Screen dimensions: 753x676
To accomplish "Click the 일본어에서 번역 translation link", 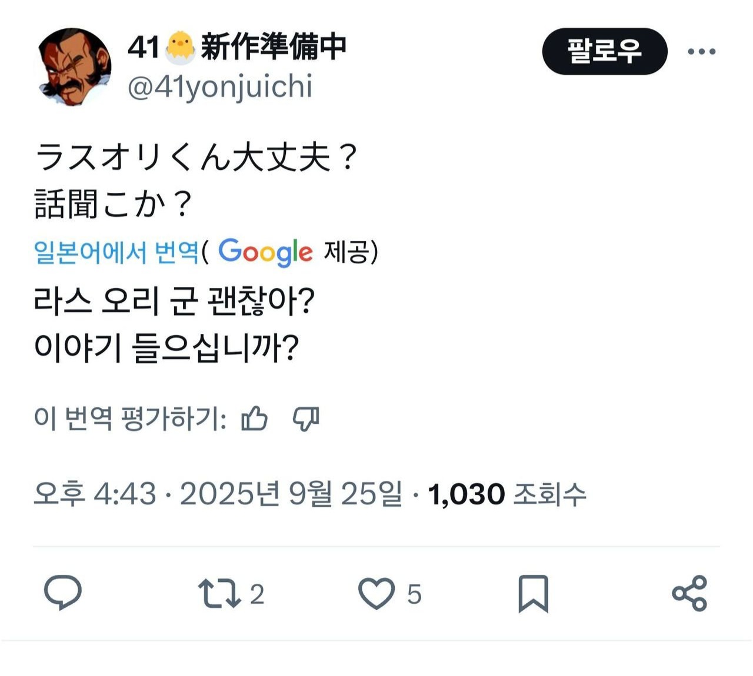I will pyautogui.click(x=116, y=252).
